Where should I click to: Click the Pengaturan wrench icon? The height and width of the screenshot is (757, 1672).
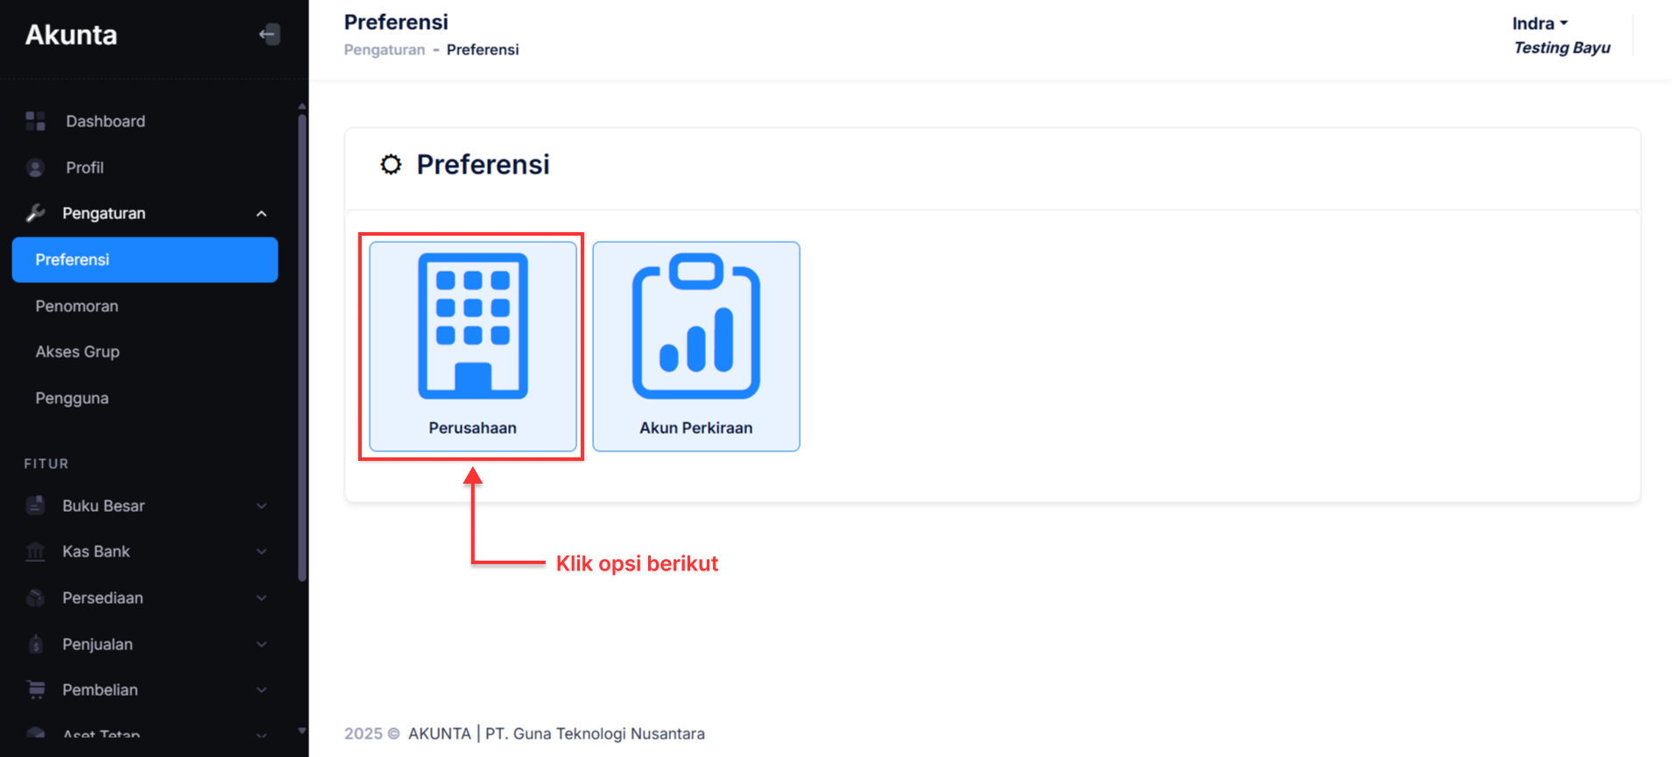pyautogui.click(x=35, y=213)
